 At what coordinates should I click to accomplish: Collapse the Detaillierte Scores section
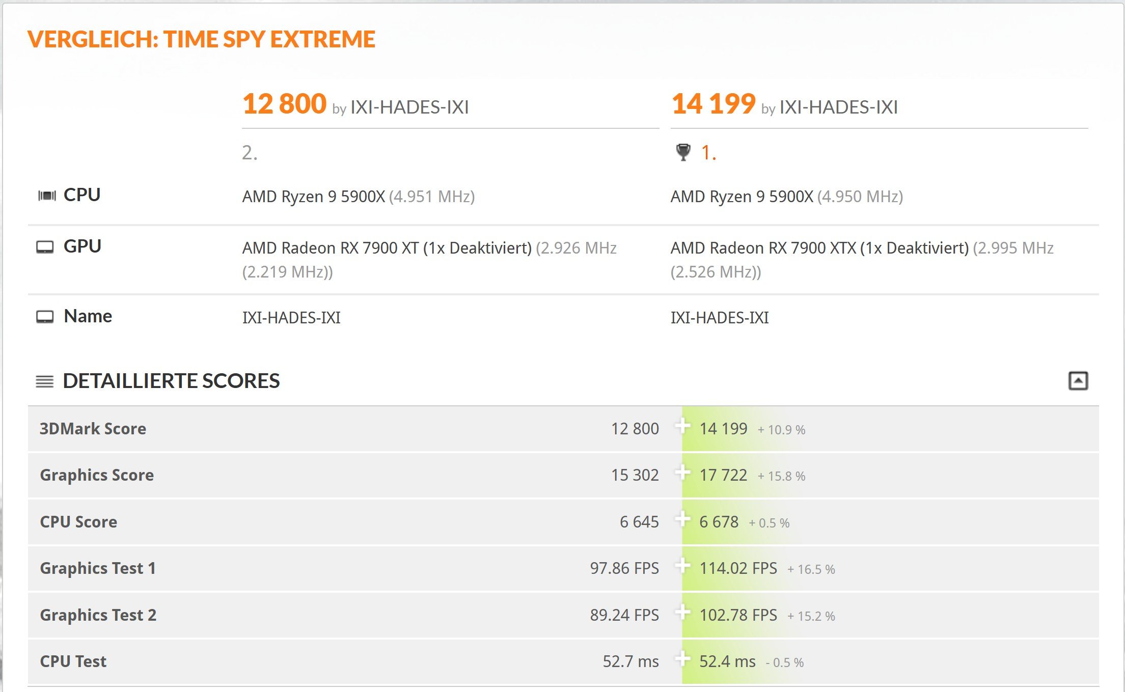point(1078,381)
